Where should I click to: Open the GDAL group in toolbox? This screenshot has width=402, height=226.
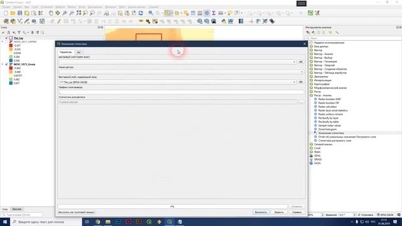point(317,156)
